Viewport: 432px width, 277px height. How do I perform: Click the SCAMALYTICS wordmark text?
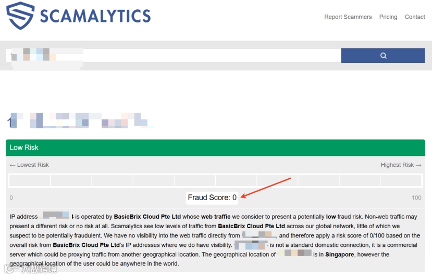(95, 16)
